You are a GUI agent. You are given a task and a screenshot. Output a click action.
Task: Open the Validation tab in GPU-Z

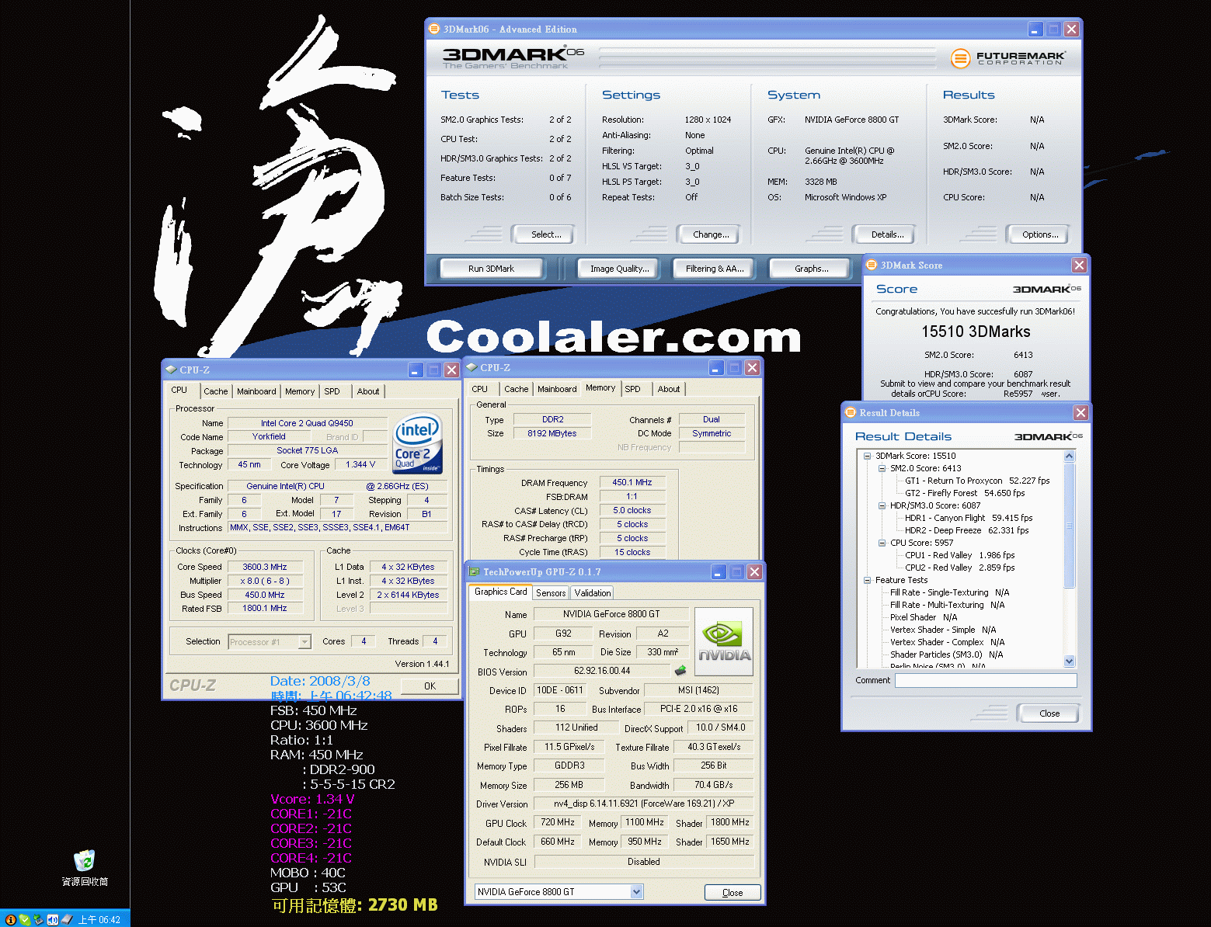click(x=593, y=592)
